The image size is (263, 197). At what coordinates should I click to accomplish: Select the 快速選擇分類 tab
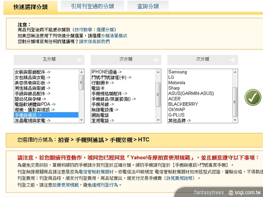point(30,7)
